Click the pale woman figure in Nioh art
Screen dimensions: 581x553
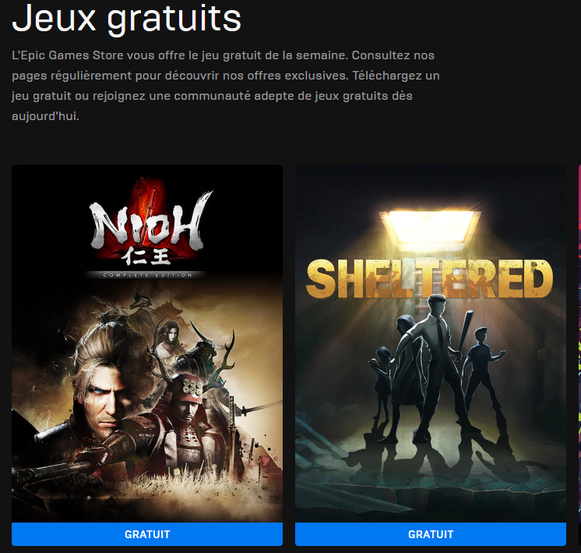pyautogui.click(x=170, y=339)
